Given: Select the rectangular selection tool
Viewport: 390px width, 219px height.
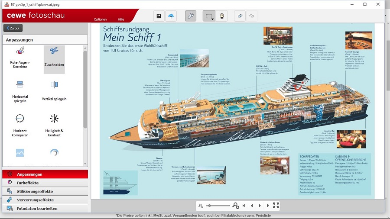Looking at the screenshot, I should click(208, 16).
